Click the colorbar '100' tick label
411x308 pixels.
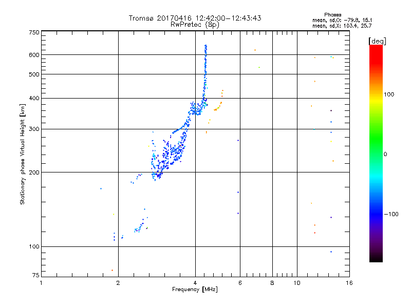(389, 94)
